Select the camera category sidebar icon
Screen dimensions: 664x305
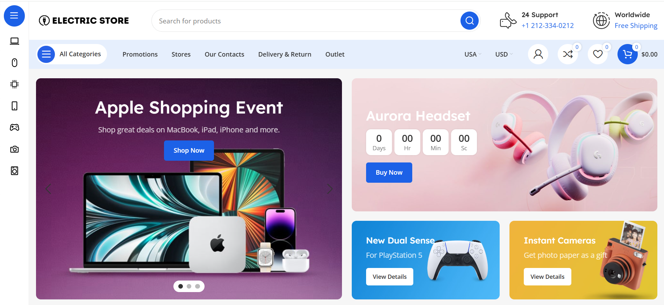pyautogui.click(x=14, y=149)
